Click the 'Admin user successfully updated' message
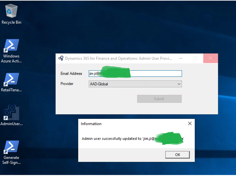236x176 pixels. point(133,139)
